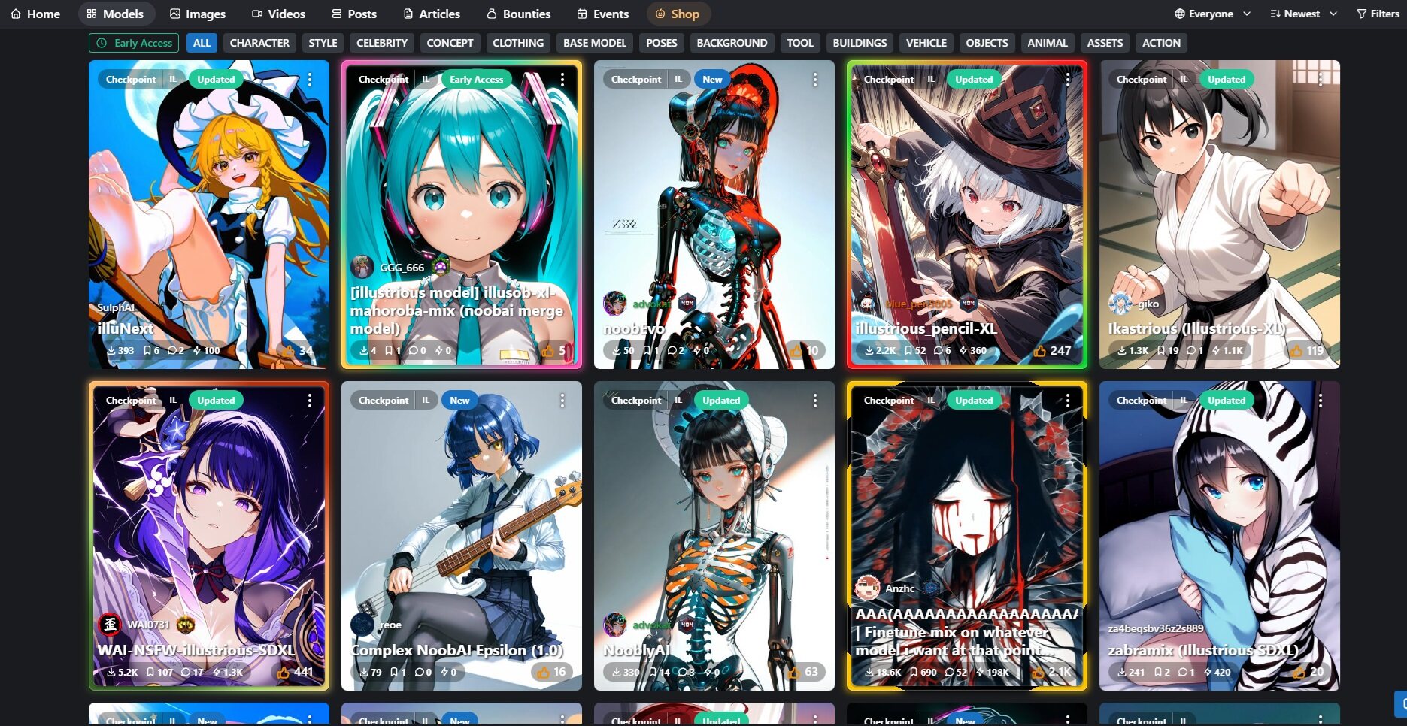
Task: Open the three-dot menu on illusob-xl-mahoroba-mix card
Action: point(562,80)
